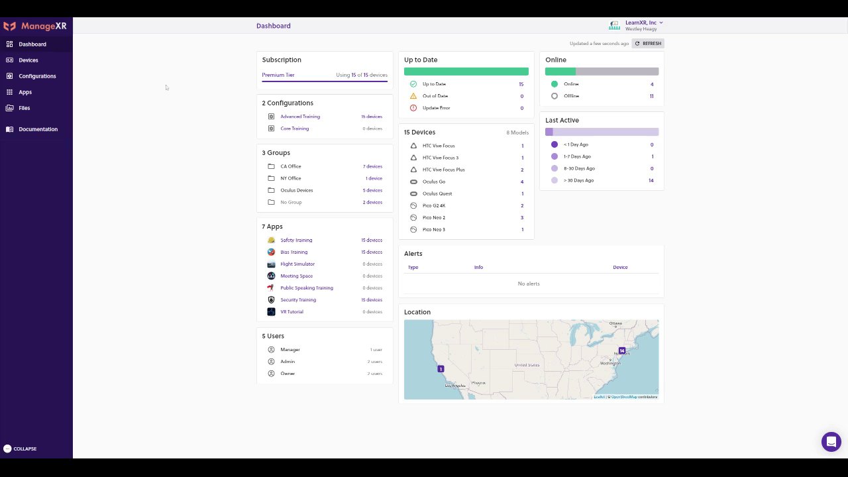Viewport: 848px width, 477px height.
Task: Select the CA Office group folder icon
Action: pos(271,166)
